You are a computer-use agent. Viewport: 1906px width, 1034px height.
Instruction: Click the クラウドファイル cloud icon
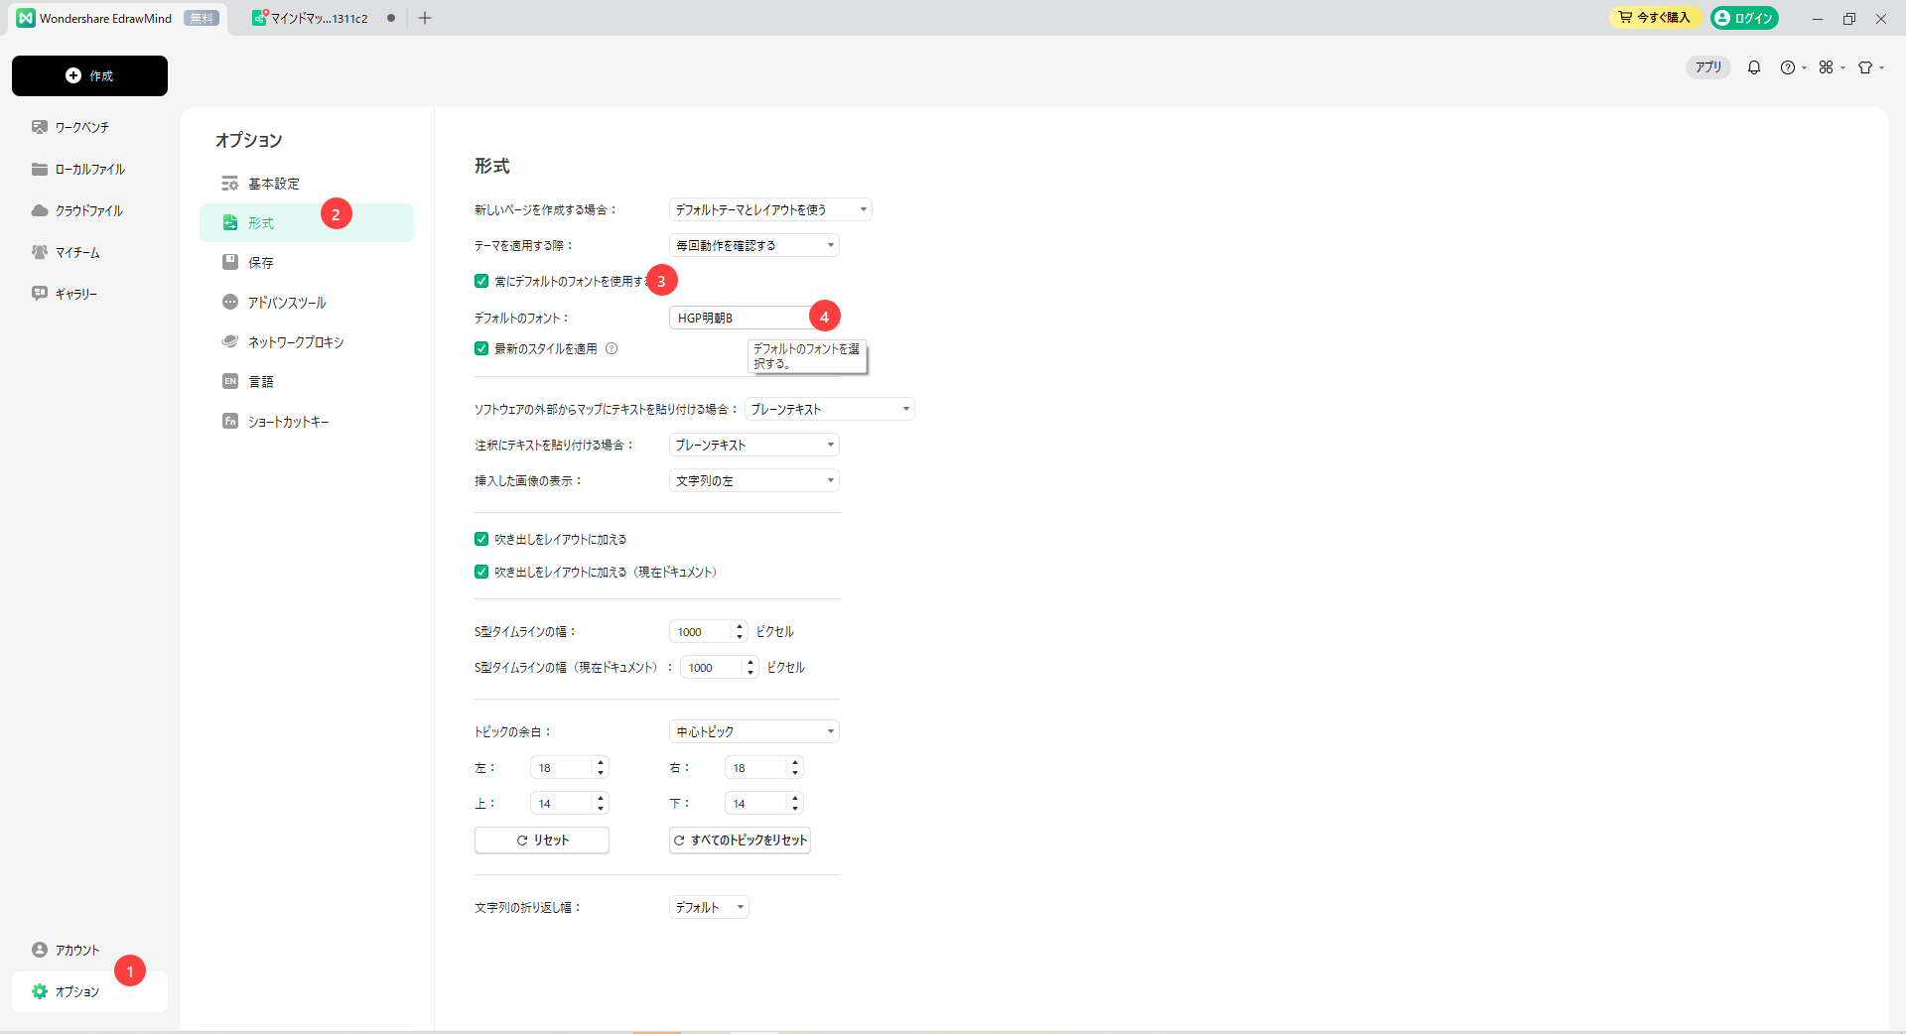[40, 210]
